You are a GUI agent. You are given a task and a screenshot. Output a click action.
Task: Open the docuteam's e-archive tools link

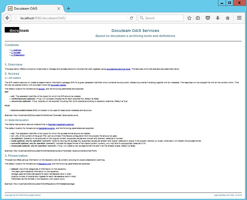[118, 69]
